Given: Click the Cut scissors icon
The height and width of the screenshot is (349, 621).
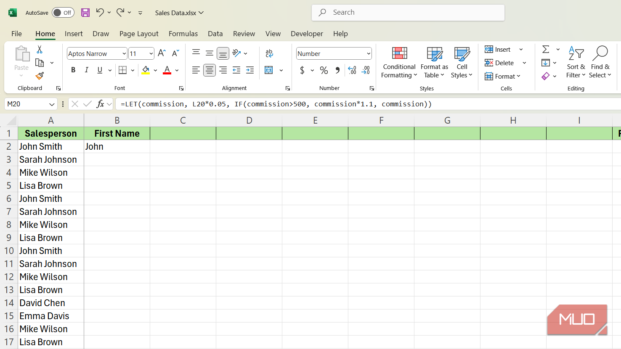Looking at the screenshot, I should click(x=40, y=50).
